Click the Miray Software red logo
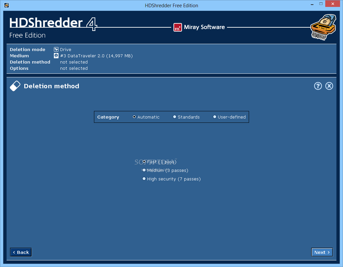The image size is (343, 267). [178, 27]
